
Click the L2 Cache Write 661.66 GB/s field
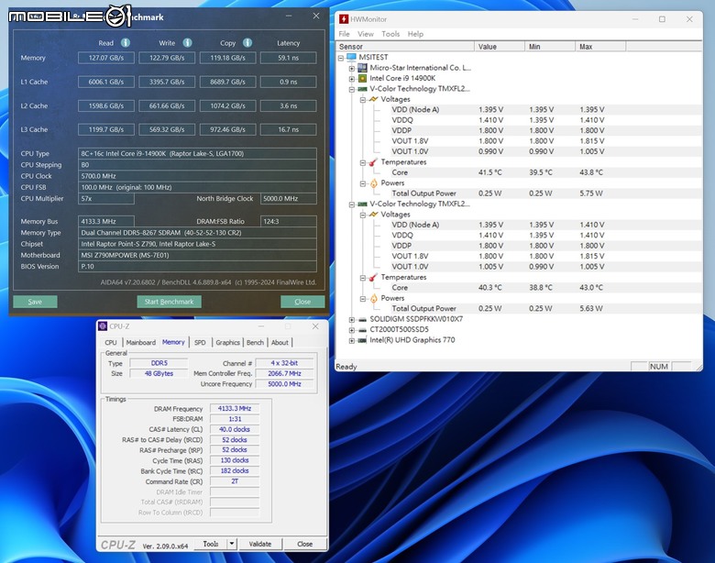167,105
